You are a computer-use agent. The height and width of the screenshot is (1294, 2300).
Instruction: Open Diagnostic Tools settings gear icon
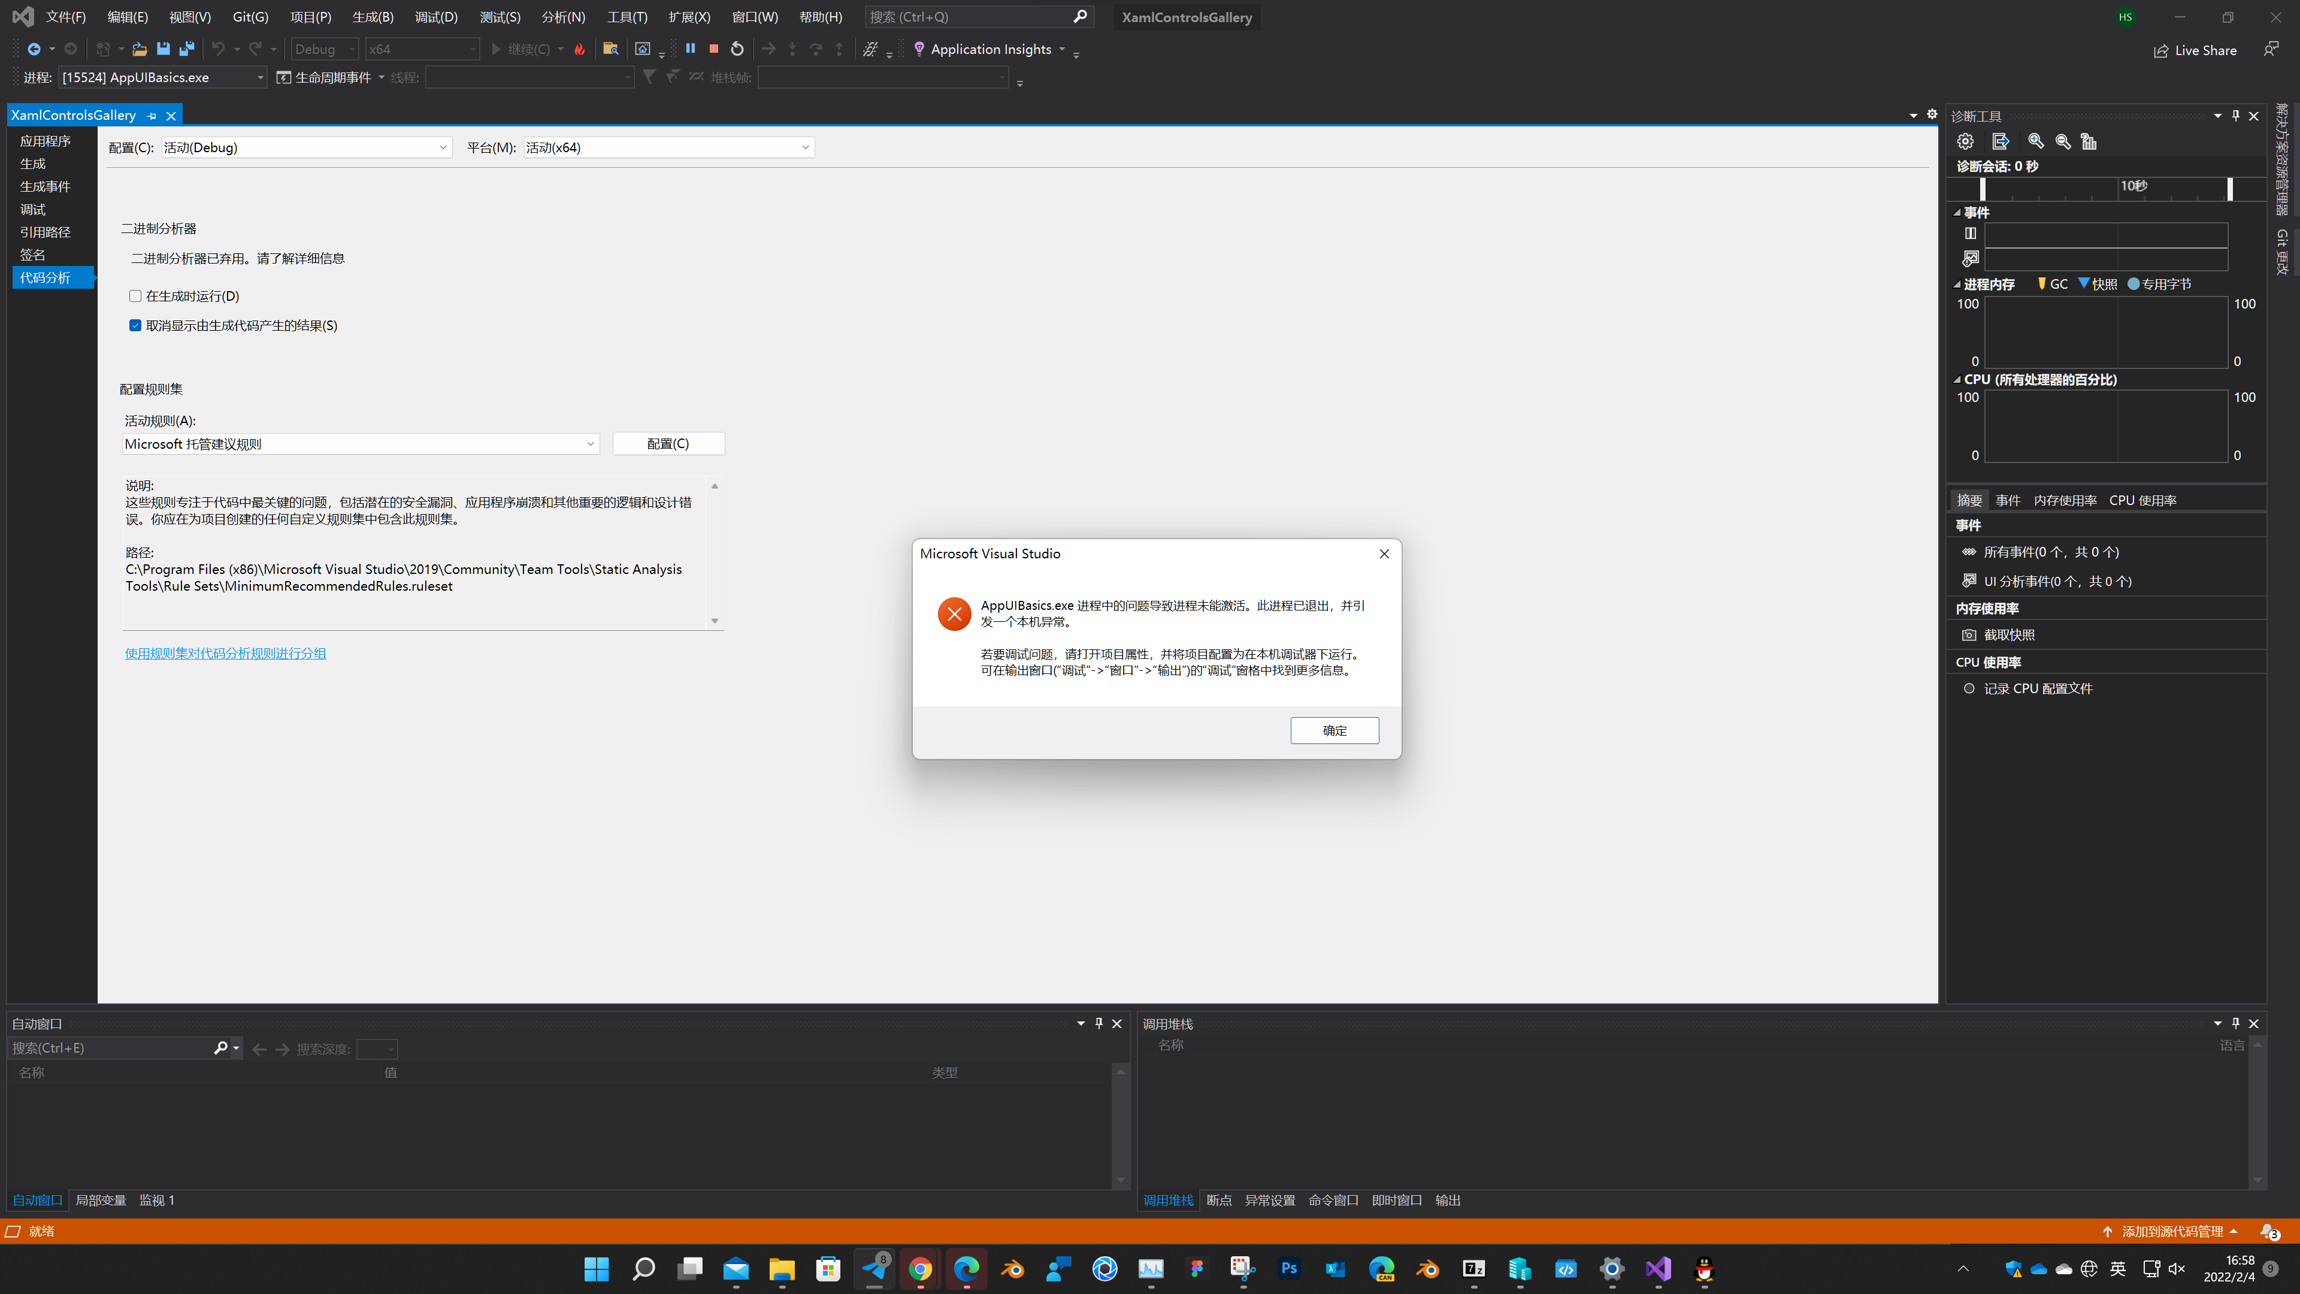point(1965,141)
